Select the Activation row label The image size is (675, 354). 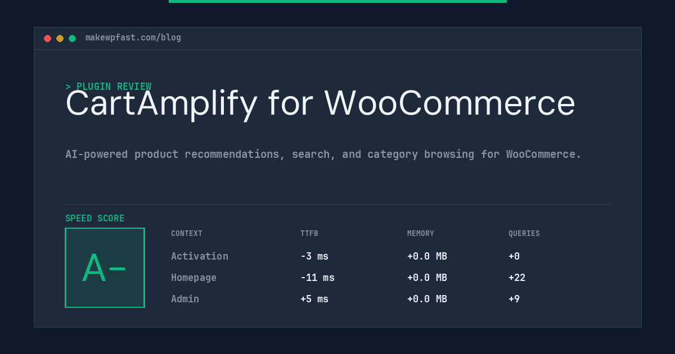200,256
